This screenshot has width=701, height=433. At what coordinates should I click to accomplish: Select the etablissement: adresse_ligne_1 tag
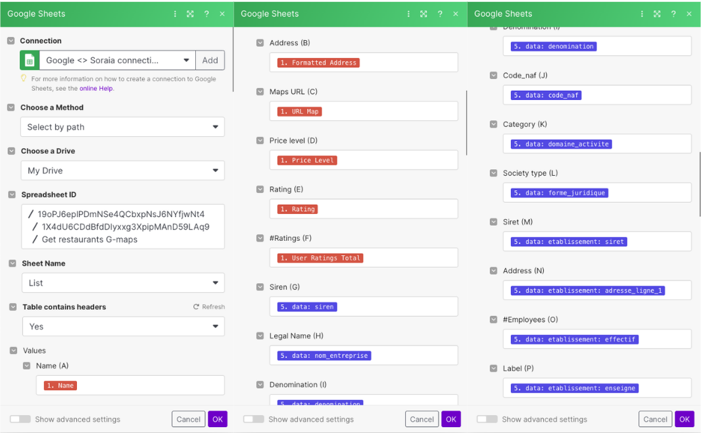tap(587, 291)
